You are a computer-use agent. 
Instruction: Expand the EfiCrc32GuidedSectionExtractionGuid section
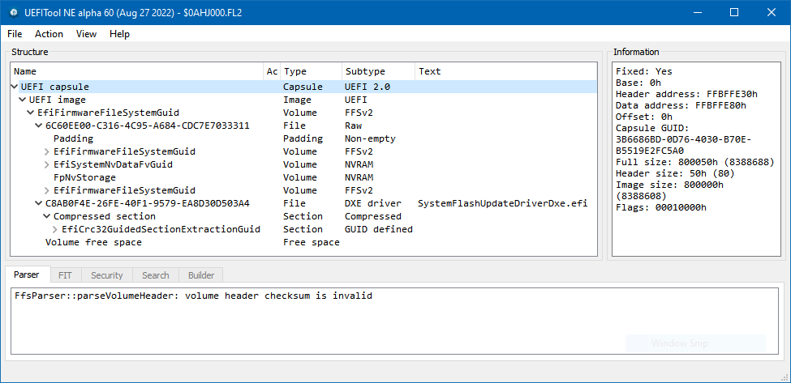coord(55,229)
